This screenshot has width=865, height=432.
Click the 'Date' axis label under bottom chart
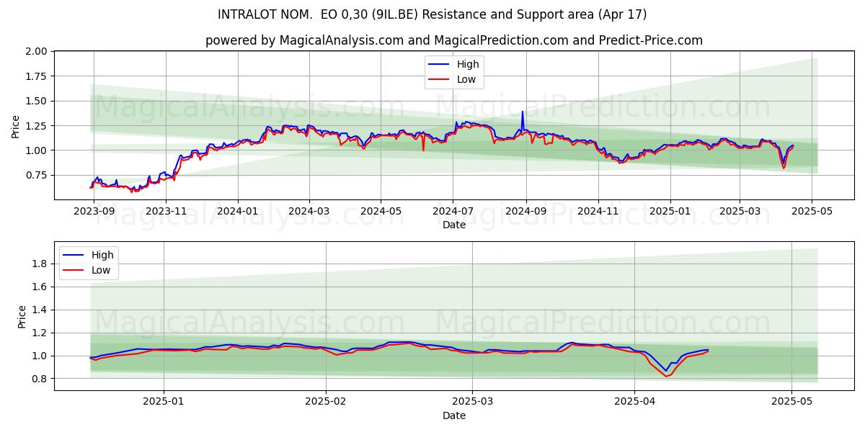[454, 415]
